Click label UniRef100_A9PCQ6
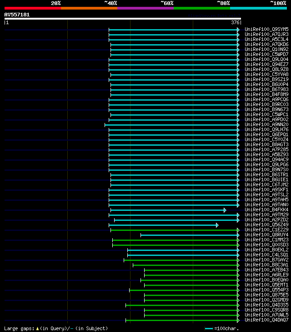Viewport: 291px width, 332px height. 266,100
